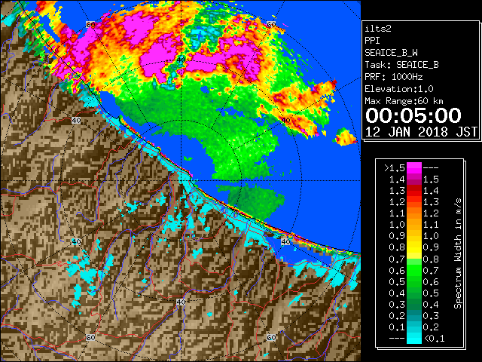Click the '40' range label directly north of center
The width and height of the screenshot is (482, 362).
click(181, 60)
